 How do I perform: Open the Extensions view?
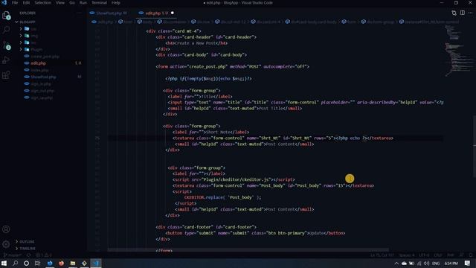6,74
